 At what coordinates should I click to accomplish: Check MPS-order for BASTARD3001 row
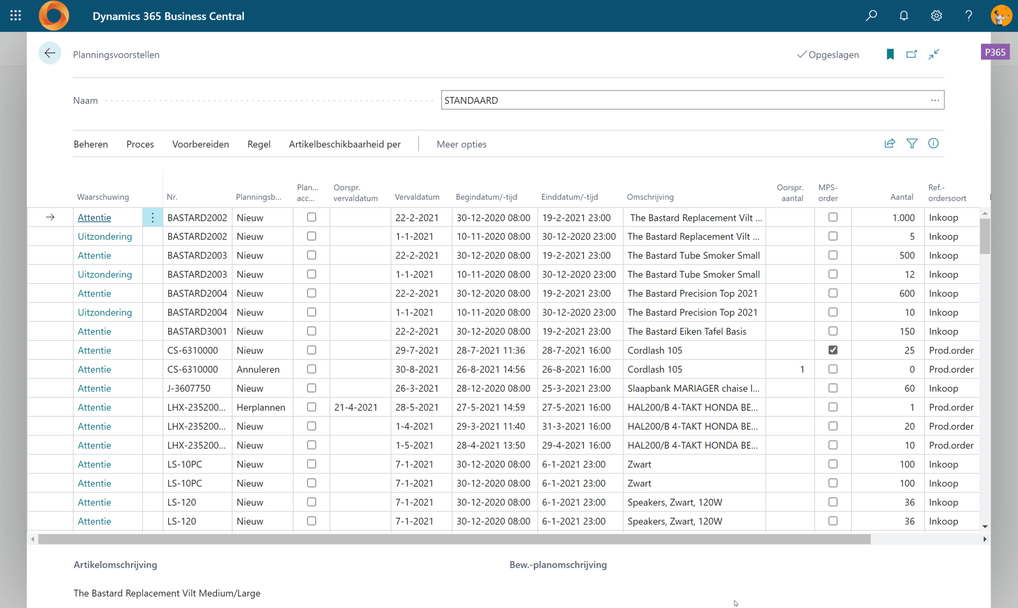[x=833, y=331]
